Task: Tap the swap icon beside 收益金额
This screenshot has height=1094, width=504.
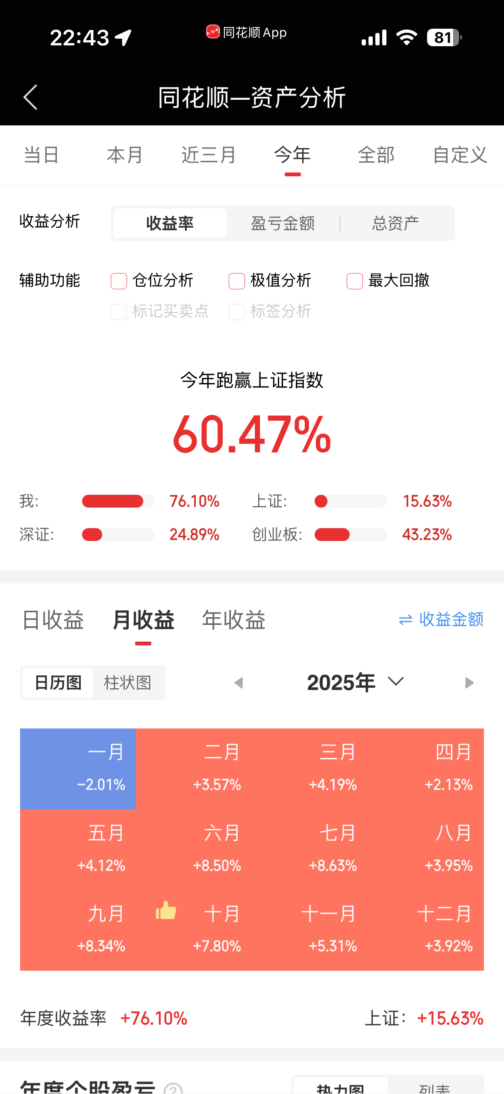Action: pyautogui.click(x=405, y=620)
